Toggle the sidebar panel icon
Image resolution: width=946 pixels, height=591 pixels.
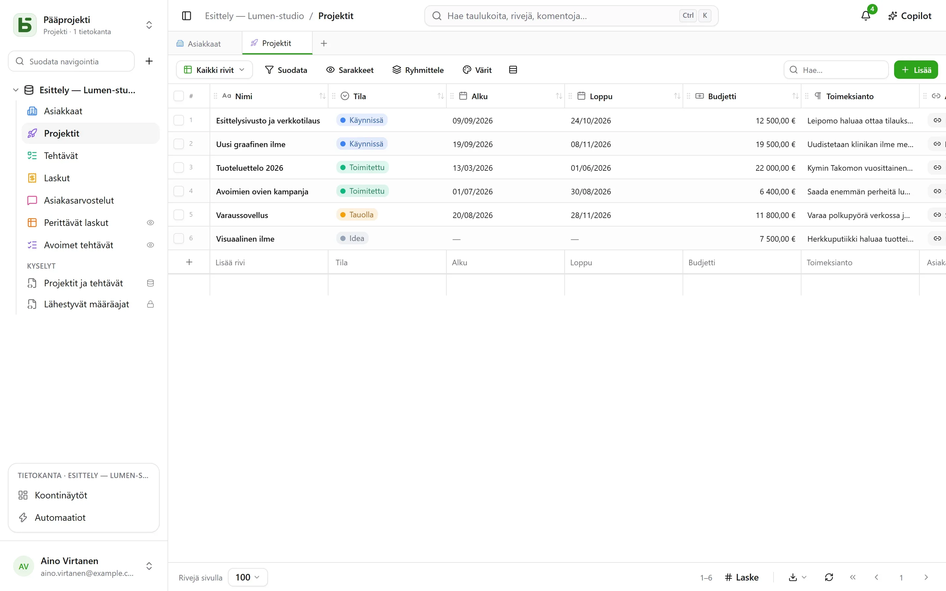187,16
